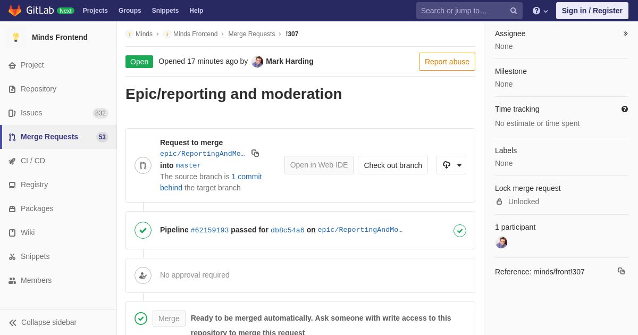The height and width of the screenshot is (335, 638).
Task: Focus the Search or jump to field
Action: (x=469, y=11)
